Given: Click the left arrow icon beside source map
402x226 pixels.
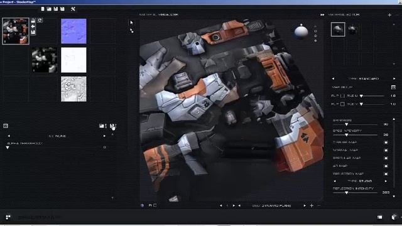Looking at the screenshot, I should pyautogui.click(x=33, y=26).
